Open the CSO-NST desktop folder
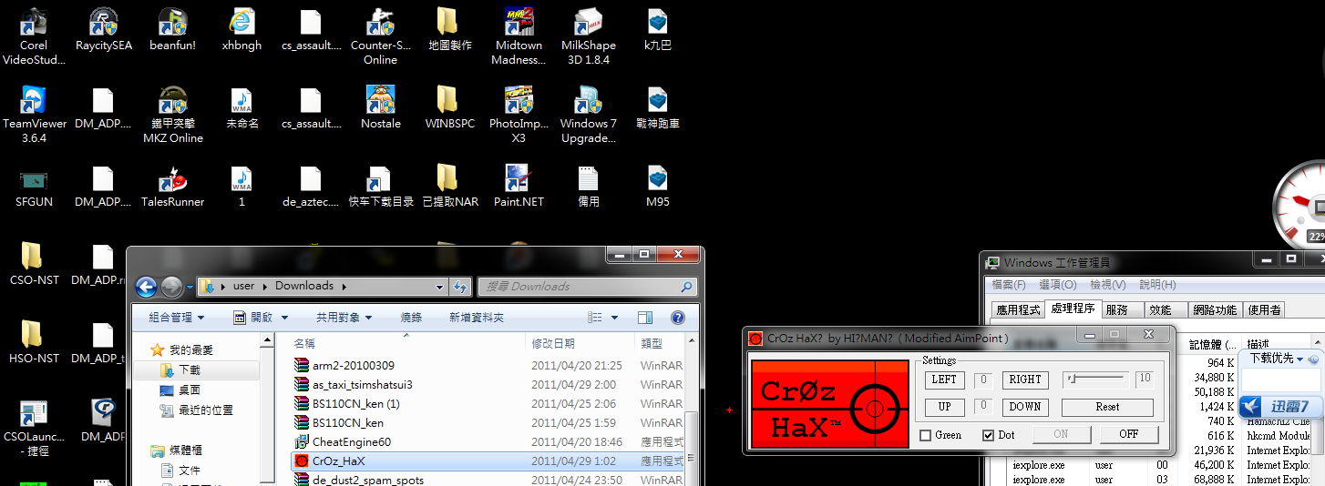 click(34, 264)
